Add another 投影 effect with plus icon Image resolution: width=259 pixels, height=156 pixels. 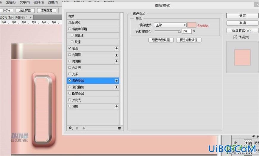(116, 106)
